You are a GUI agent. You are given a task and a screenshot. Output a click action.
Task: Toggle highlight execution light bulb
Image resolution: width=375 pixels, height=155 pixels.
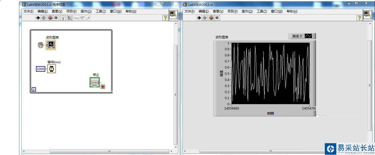click(x=63, y=18)
